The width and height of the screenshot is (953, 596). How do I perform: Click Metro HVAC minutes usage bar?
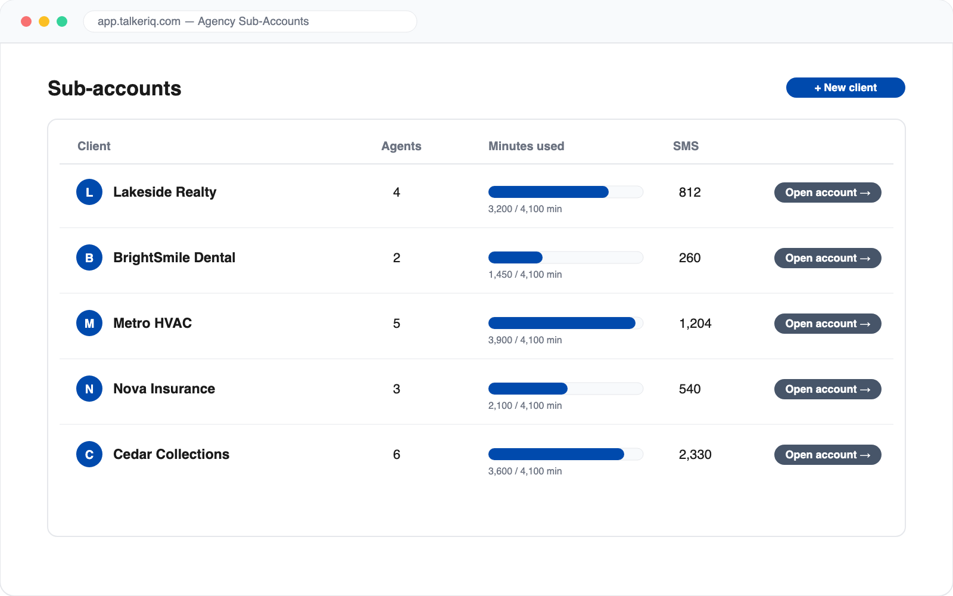click(566, 323)
